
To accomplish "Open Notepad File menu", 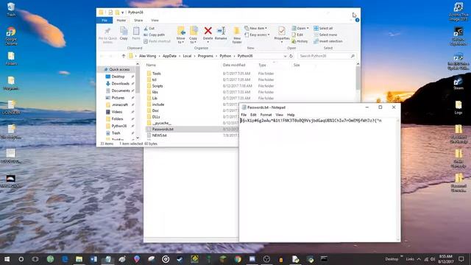I will tap(244, 115).
